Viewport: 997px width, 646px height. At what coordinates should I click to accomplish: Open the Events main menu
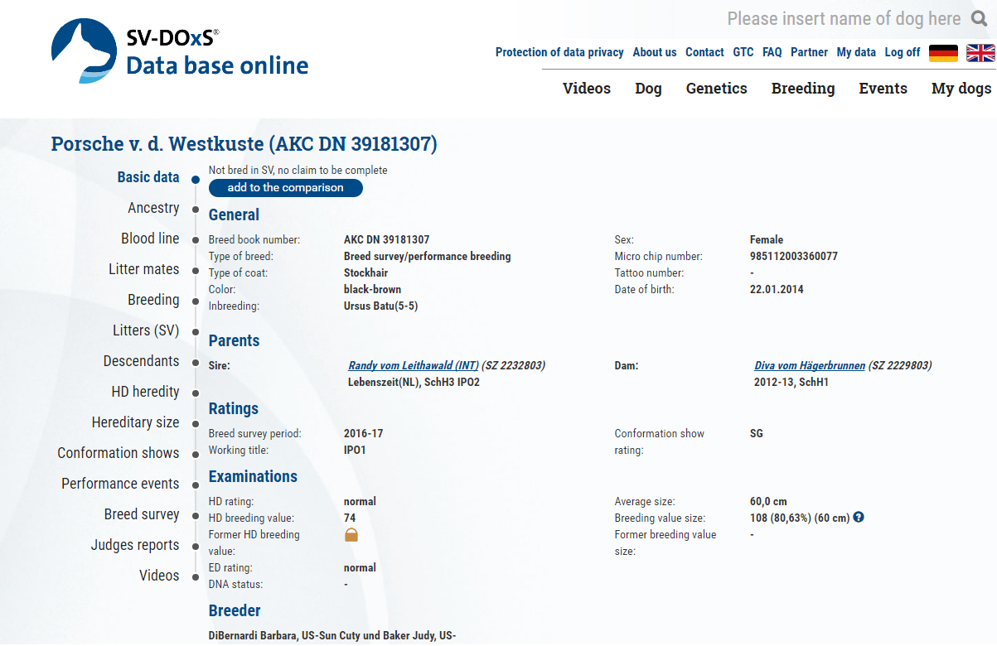[x=883, y=89]
